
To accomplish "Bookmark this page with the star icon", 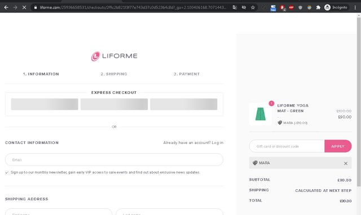I will tap(253, 7).
